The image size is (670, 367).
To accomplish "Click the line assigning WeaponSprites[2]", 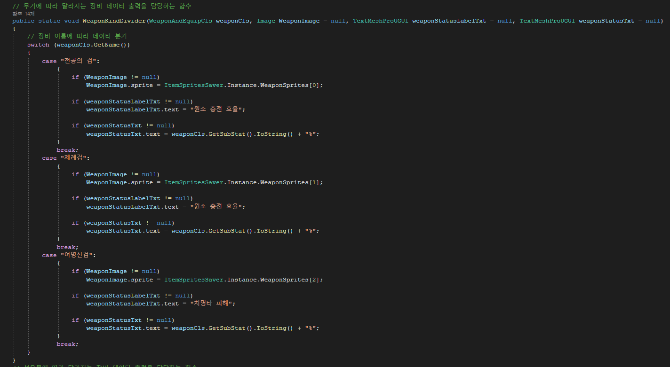I will pos(205,280).
